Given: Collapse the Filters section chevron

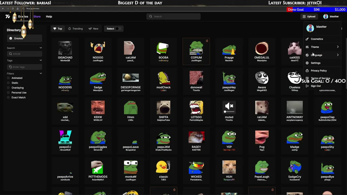Looking at the screenshot, I should tap(41, 73).
